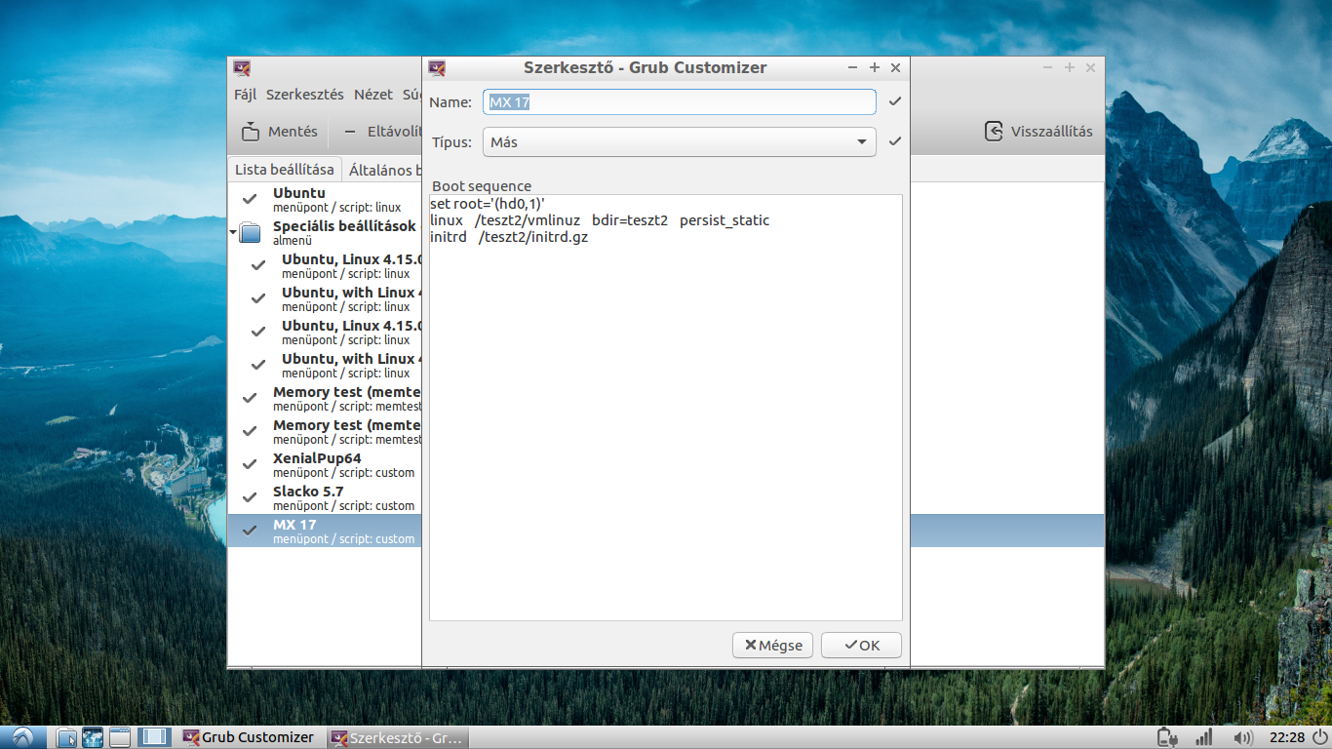This screenshot has width=1332, height=749.
Task: Click the Mégse cancel button
Action: (x=772, y=645)
